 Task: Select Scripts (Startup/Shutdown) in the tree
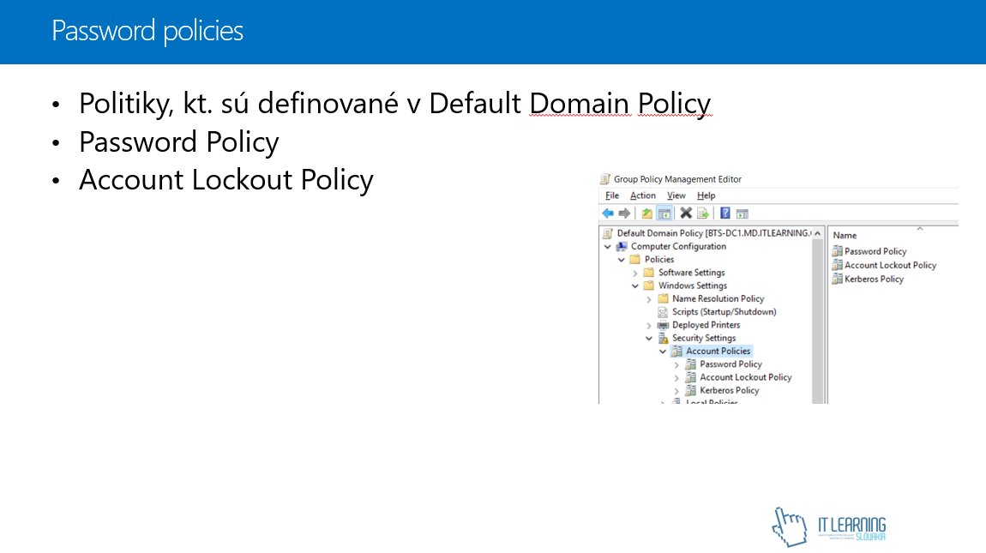pos(724,312)
